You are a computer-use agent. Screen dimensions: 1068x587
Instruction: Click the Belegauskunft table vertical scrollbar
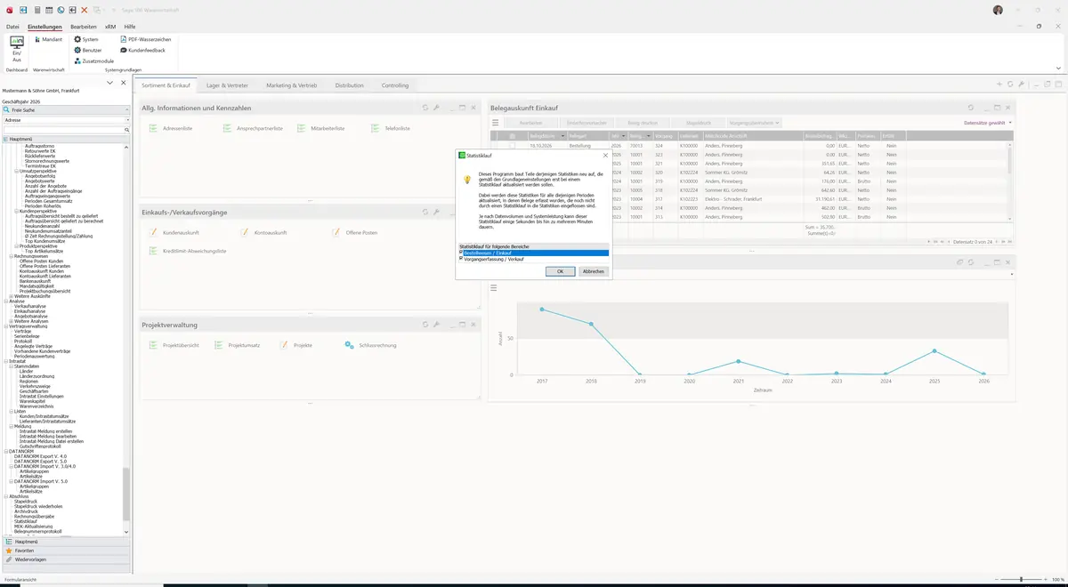(x=1008, y=182)
